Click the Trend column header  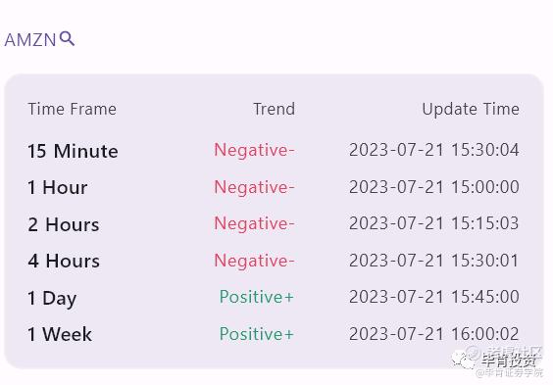[x=274, y=109]
